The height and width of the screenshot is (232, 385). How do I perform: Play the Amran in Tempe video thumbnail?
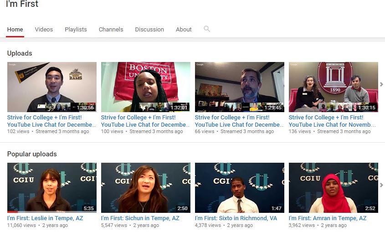click(x=334, y=188)
